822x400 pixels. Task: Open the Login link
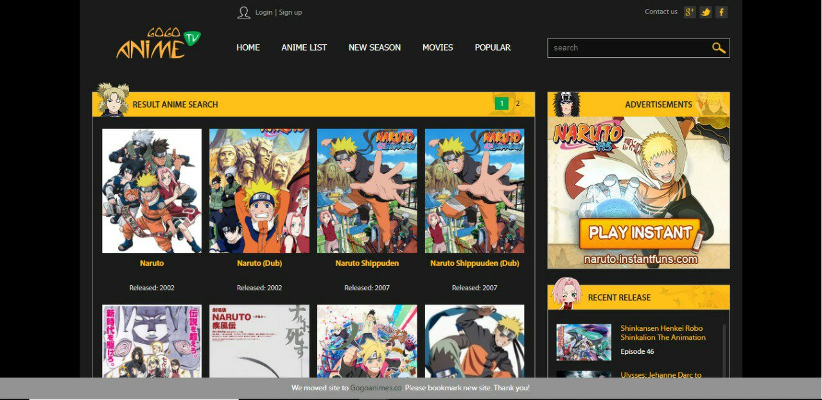point(263,12)
